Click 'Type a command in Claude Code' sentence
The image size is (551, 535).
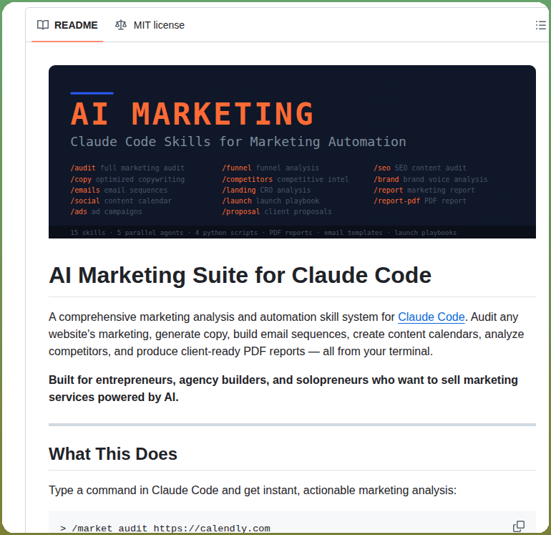coord(253,491)
